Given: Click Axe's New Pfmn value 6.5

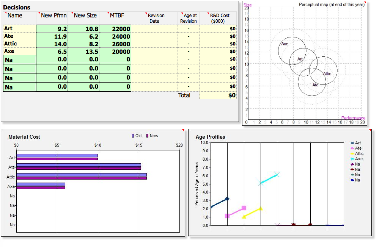Looking at the screenshot, I should click(52, 52).
